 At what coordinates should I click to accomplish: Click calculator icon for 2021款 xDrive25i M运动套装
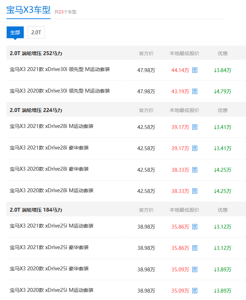pos(195,227)
